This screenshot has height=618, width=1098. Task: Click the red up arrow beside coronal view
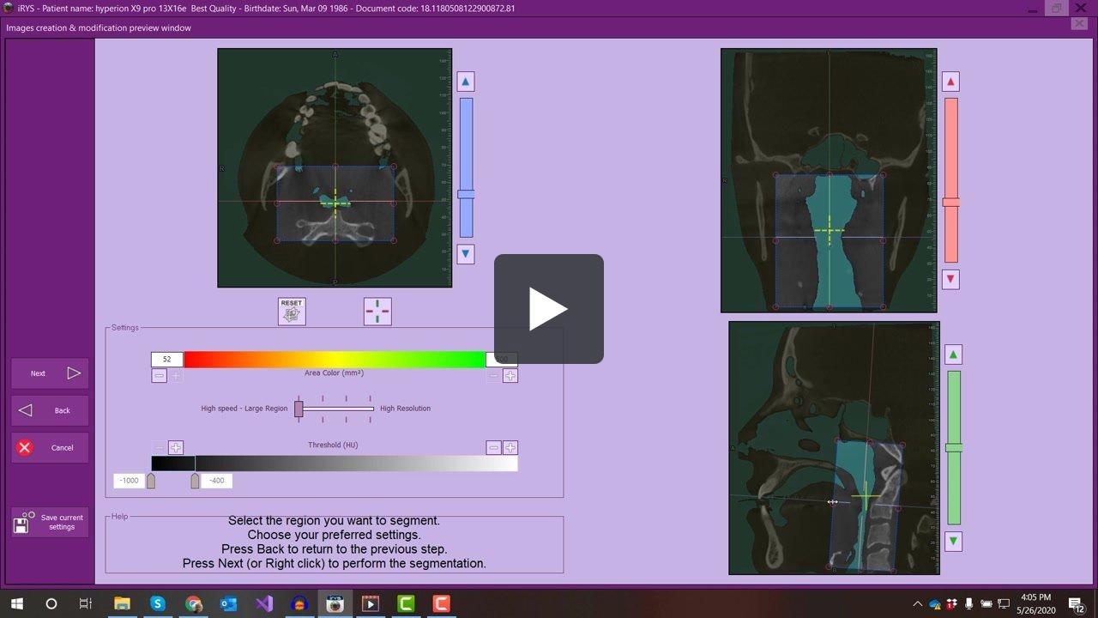950,81
